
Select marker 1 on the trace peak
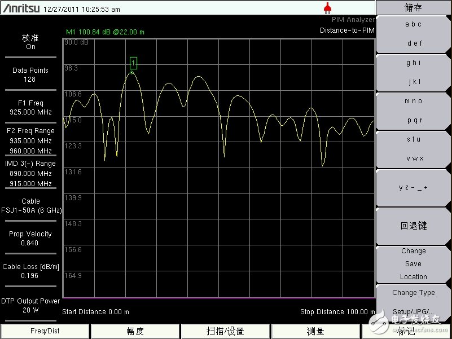tap(133, 63)
